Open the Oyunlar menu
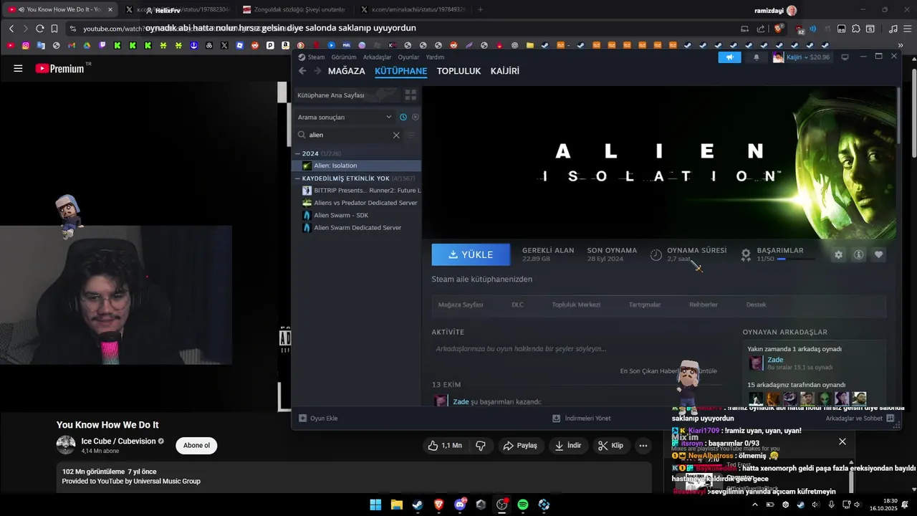Screen dimensions: 917x516 click(x=408, y=57)
